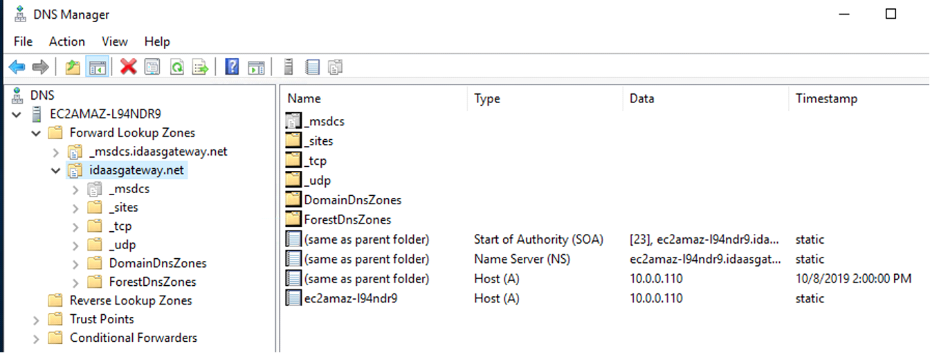Select the ec2amaz-l94ndr9 Host (A) record

point(350,298)
